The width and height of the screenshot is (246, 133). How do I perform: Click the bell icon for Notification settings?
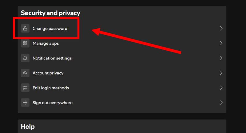pos(25,58)
